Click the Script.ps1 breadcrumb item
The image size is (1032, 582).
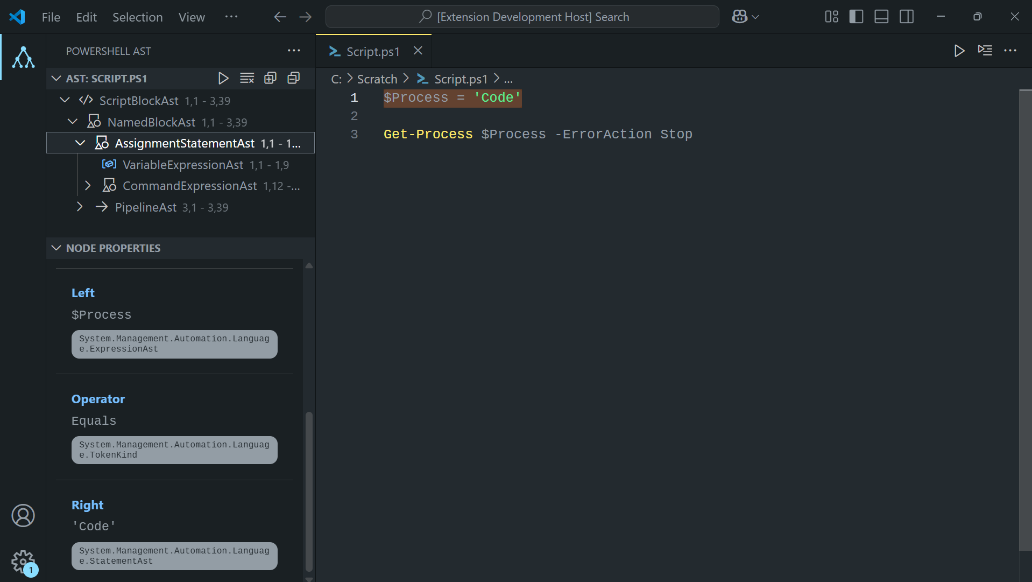click(x=461, y=79)
